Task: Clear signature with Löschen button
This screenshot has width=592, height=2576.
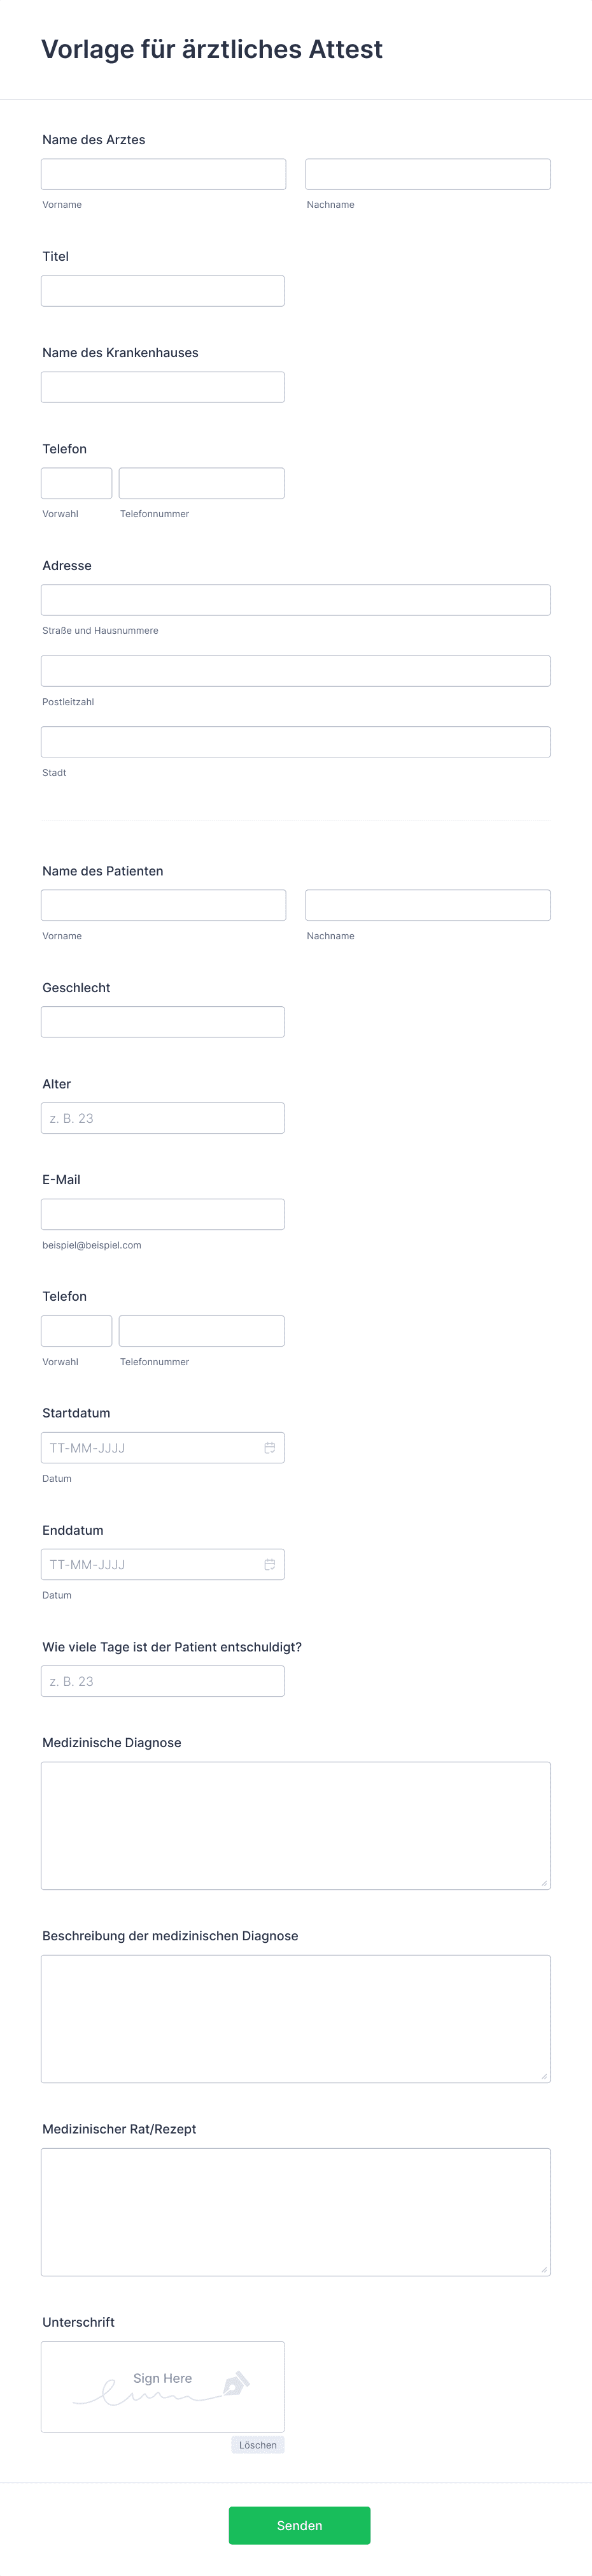Action: pyautogui.click(x=258, y=2444)
